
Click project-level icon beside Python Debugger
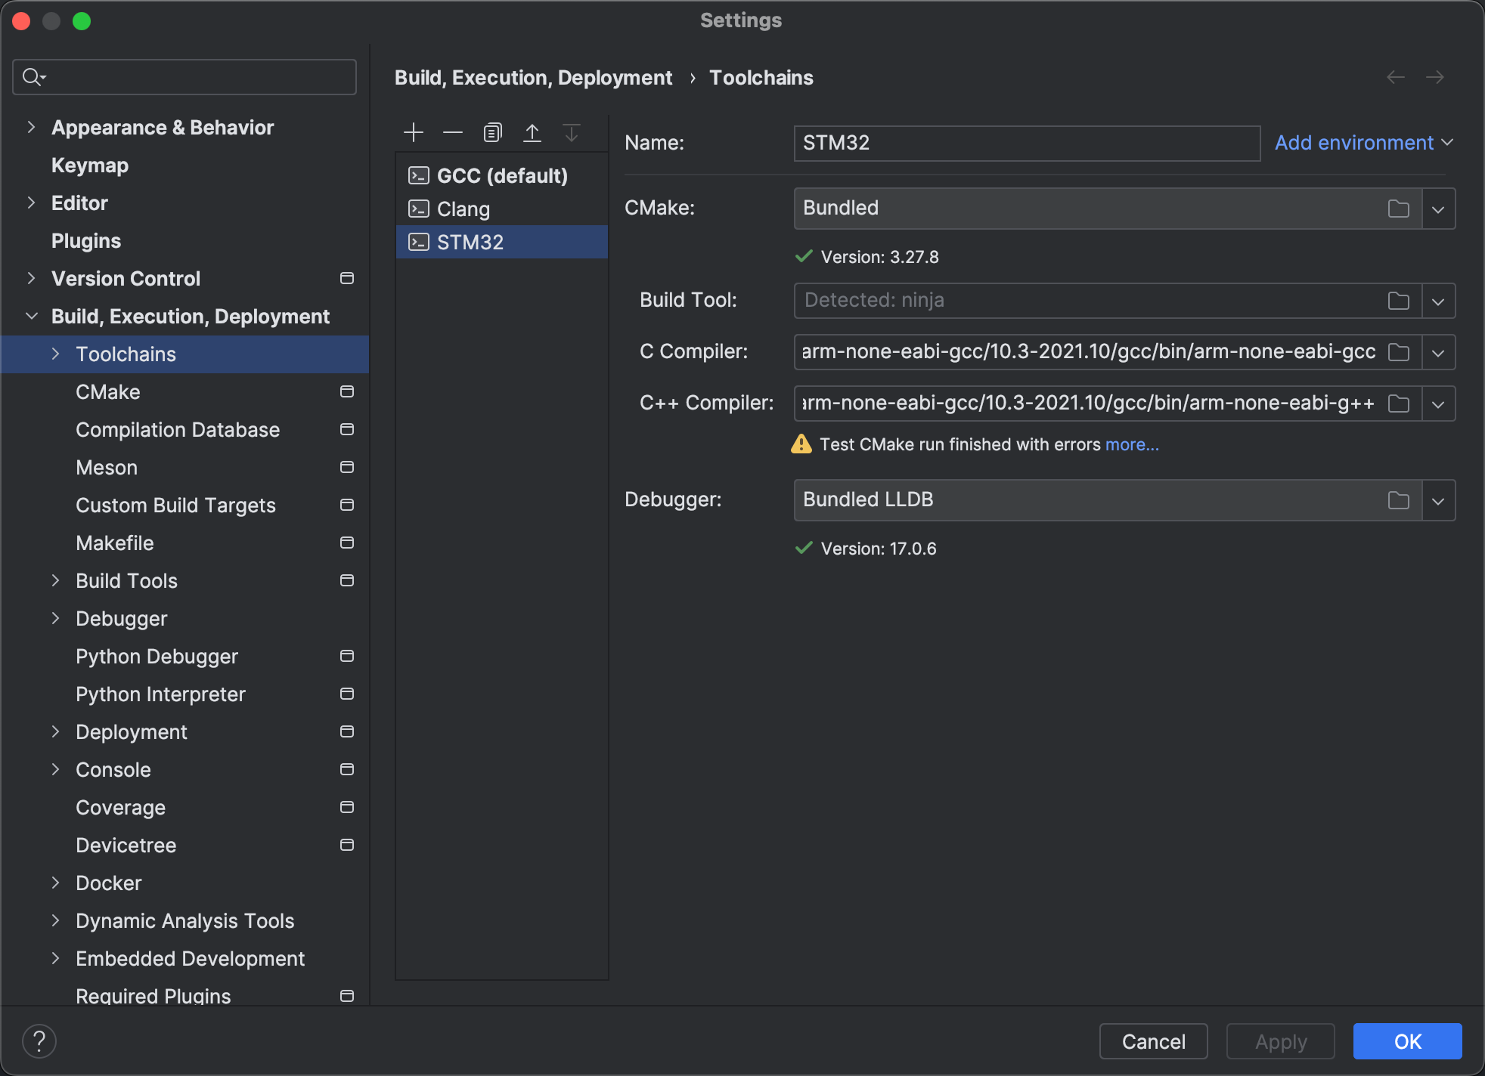click(347, 656)
